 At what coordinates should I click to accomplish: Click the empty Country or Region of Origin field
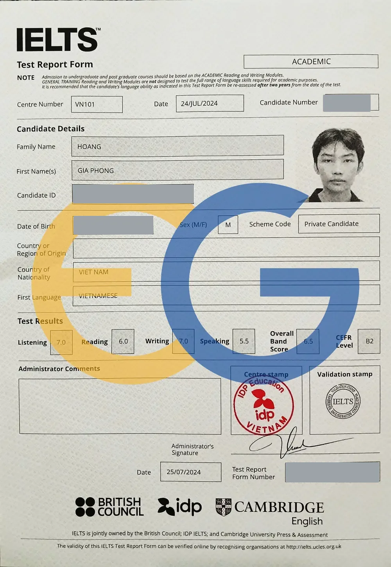click(x=226, y=247)
